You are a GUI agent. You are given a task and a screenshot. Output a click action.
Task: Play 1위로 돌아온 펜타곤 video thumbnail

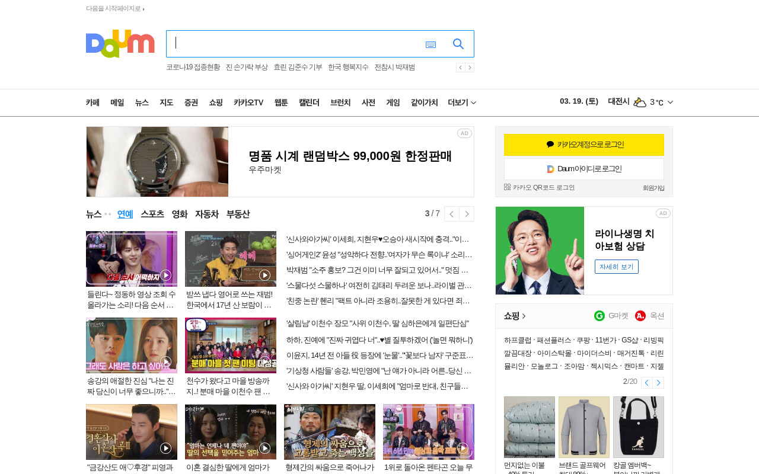coord(429,432)
